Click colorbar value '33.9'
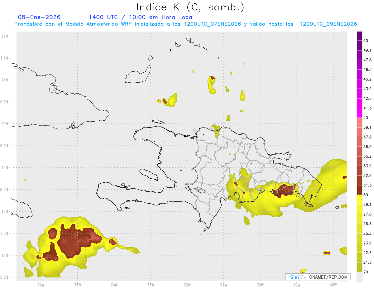This screenshot has height=289, width=374. click(367, 166)
